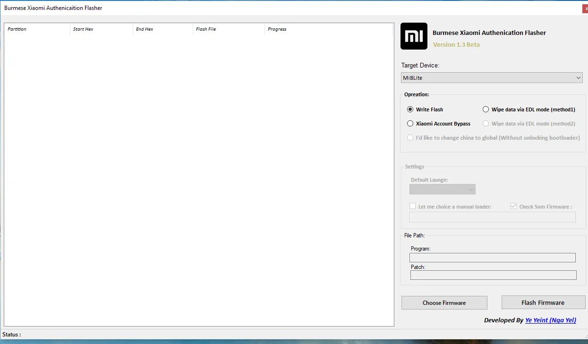Image resolution: width=588 pixels, height=344 pixels.
Task: Open the Ye Yeint (Nga Yel) link
Action: [x=551, y=320]
